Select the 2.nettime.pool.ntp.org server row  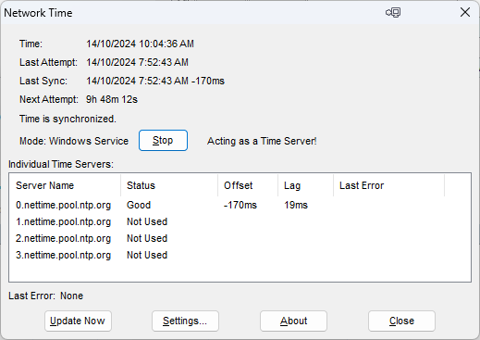240,238
